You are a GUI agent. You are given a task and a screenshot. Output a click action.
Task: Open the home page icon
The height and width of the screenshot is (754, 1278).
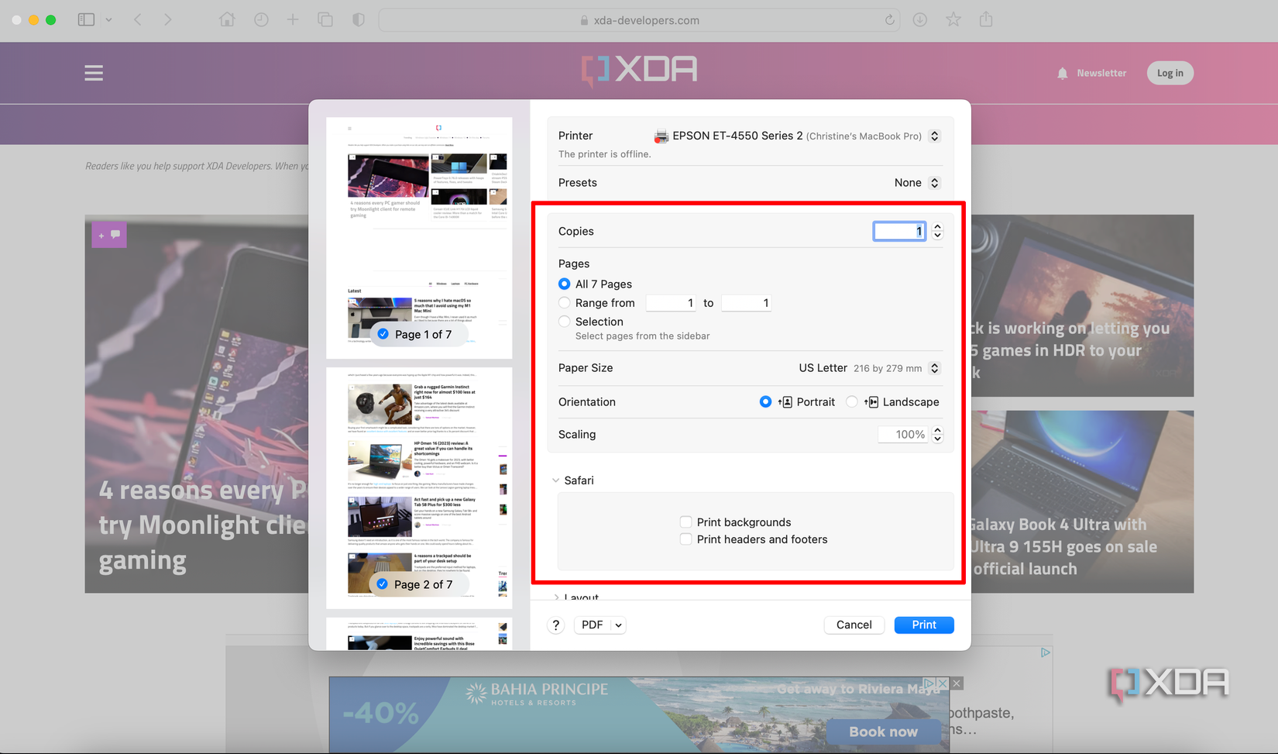227,20
